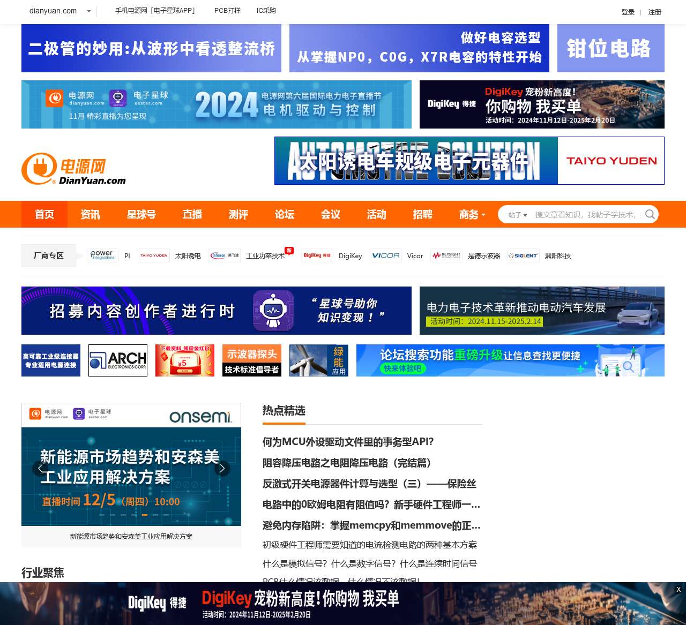686x625 pixels.
Task: Click the carousel caption 新能源市场趋势和安森美工业应用解决方案
Action: pos(131,536)
